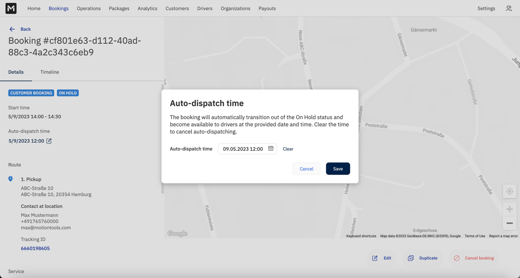Viewport: 520px width, 278px height.
Task: Open Bookings navigation item
Action: click(59, 8)
